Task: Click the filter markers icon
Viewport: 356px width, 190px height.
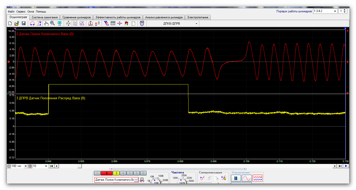Action: pos(106,24)
